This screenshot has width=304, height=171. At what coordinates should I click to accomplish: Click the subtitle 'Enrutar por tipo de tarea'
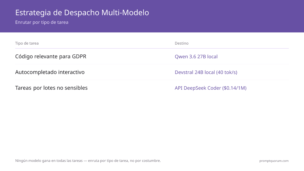pyautogui.click(x=42, y=22)
